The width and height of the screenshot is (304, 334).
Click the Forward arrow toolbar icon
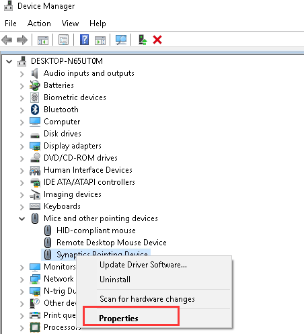coord(22,40)
